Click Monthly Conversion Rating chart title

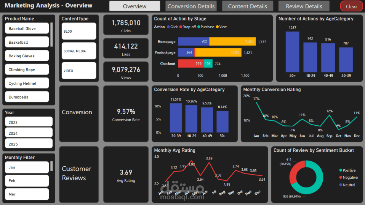click(x=272, y=90)
